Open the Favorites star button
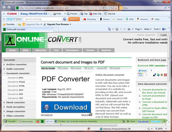The height and width of the screenshot is (132, 172). click(9, 24)
